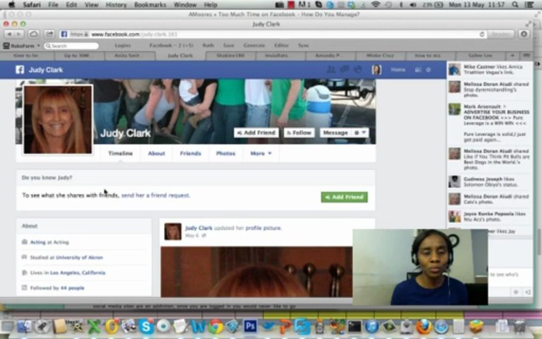The image size is (542, 339).
Task: Click the Message button
Action: point(335,133)
